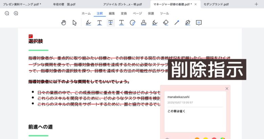Switch to the 編集 tab

pyautogui.click(x=112, y=13)
